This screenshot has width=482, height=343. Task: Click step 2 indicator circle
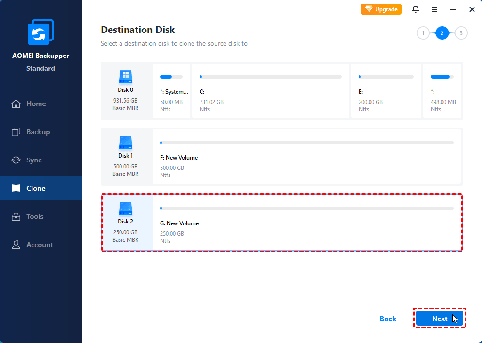coord(442,33)
